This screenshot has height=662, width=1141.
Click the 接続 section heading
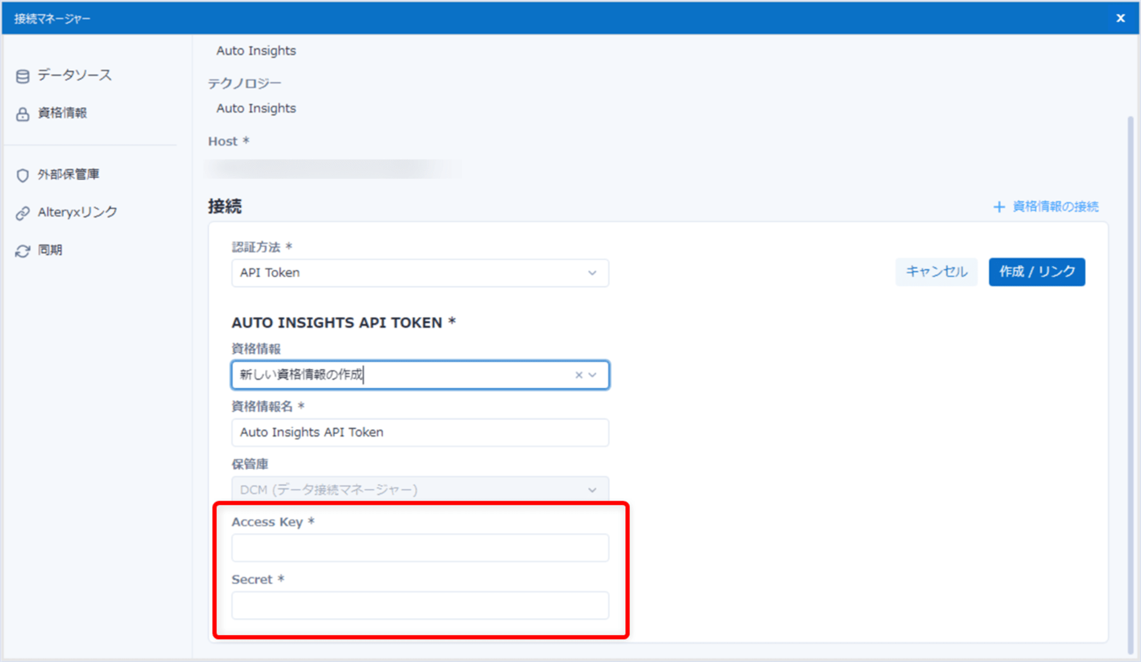coord(225,206)
